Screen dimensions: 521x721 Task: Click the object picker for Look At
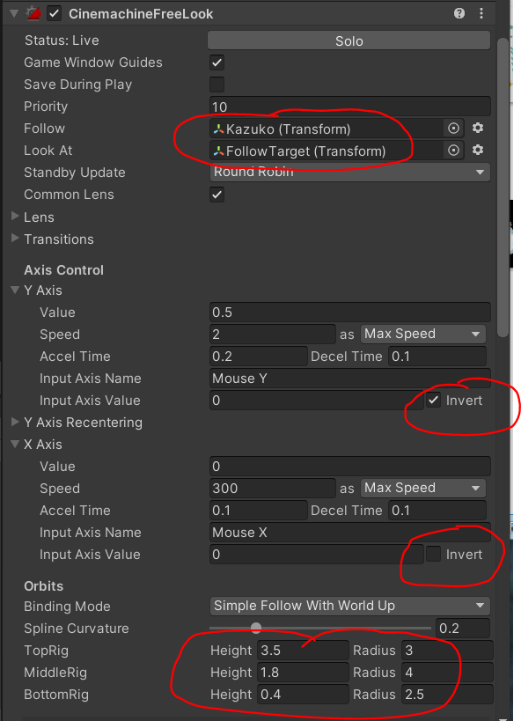(453, 151)
